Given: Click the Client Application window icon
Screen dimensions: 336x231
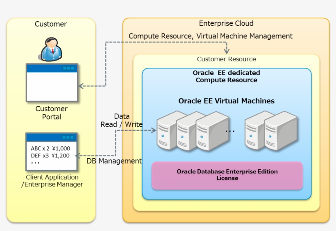Looking at the screenshot, I should click(52, 152).
